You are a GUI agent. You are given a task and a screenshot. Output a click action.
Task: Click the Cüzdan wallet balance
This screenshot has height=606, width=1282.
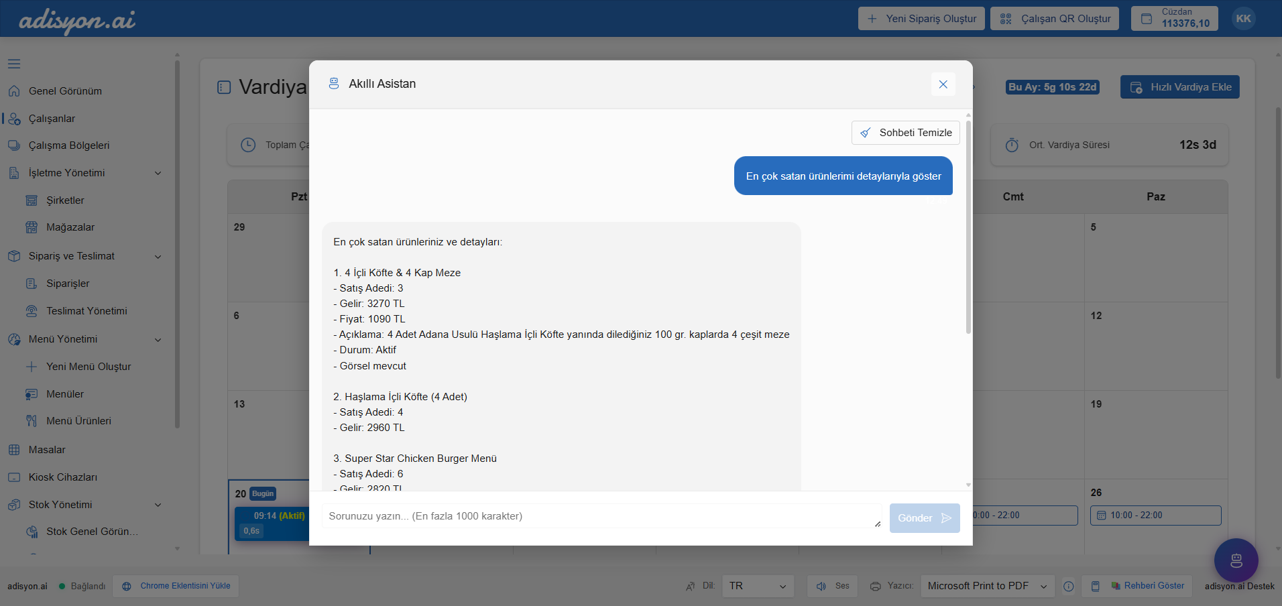point(1174,19)
